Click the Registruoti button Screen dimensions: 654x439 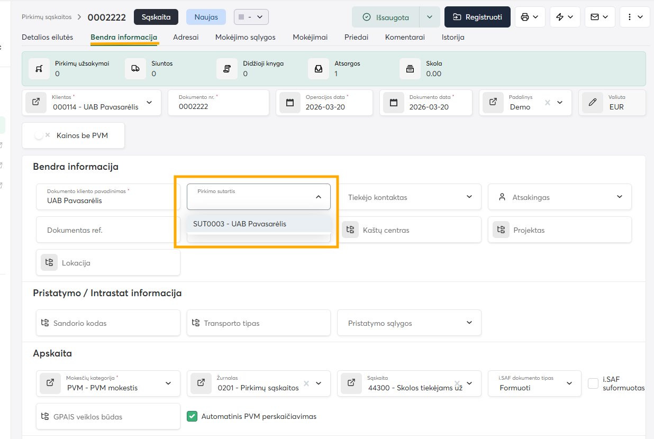(477, 17)
